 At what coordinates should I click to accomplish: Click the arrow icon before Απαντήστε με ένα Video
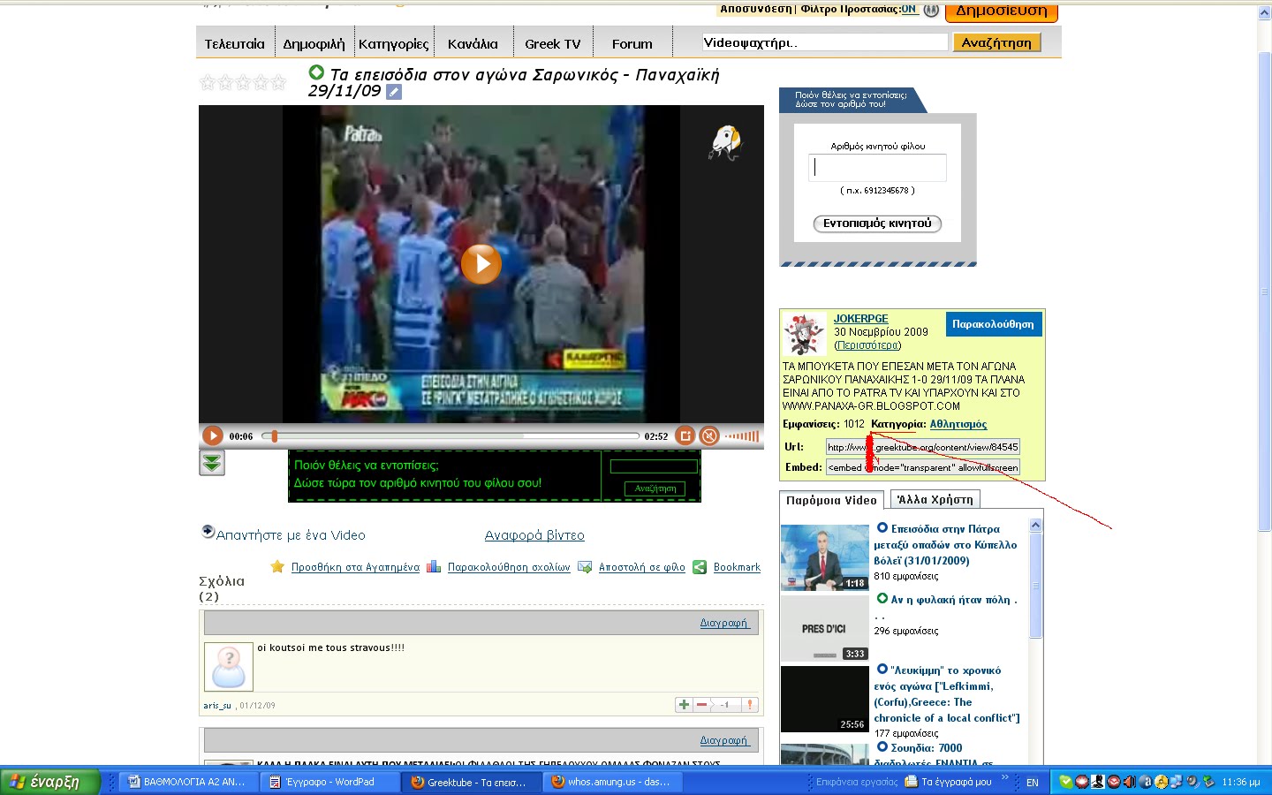(x=208, y=531)
